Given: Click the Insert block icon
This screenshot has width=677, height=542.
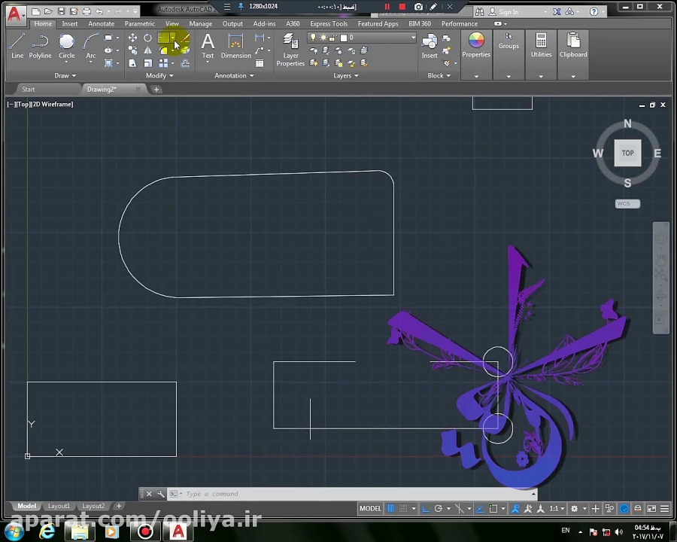Looking at the screenshot, I should (430, 46).
